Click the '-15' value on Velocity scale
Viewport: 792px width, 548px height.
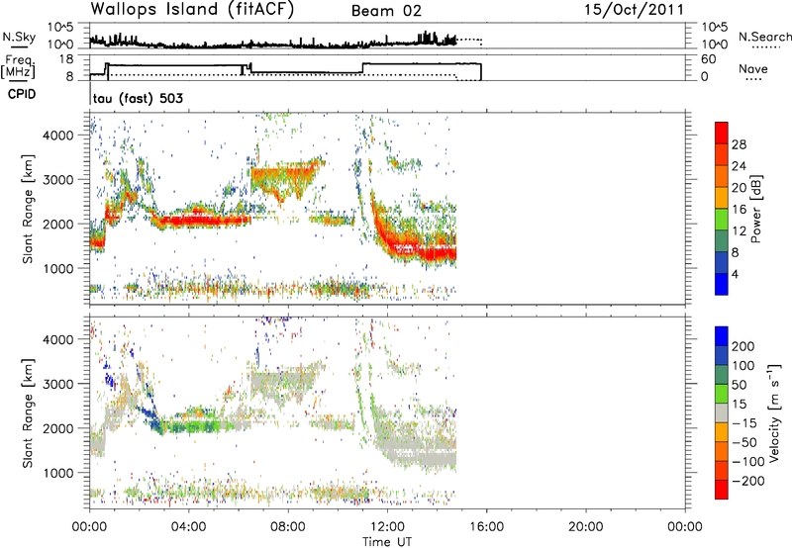(x=744, y=423)
